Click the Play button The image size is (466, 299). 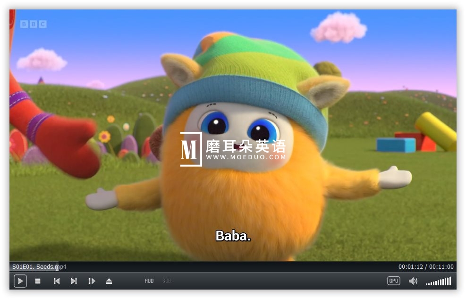20,281
